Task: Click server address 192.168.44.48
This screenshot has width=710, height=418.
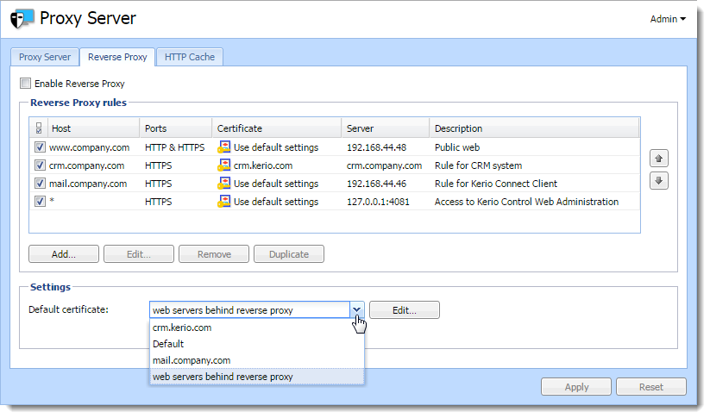Action: click(377, 147)
